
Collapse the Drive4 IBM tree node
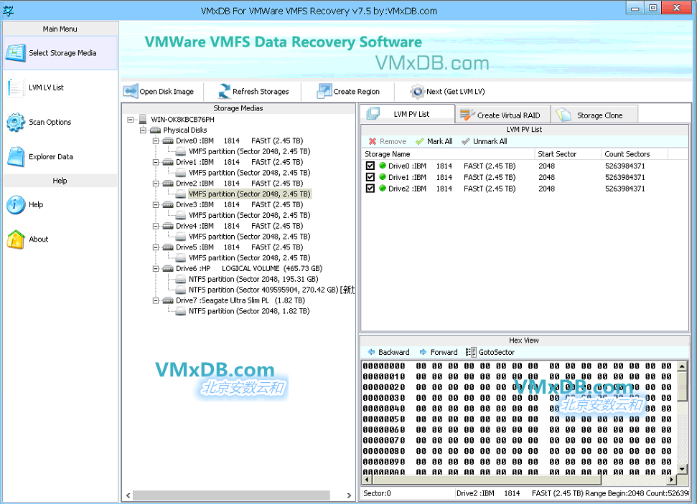[156, 226]
